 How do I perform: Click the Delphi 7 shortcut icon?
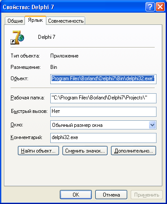click(x=17, y=37)
